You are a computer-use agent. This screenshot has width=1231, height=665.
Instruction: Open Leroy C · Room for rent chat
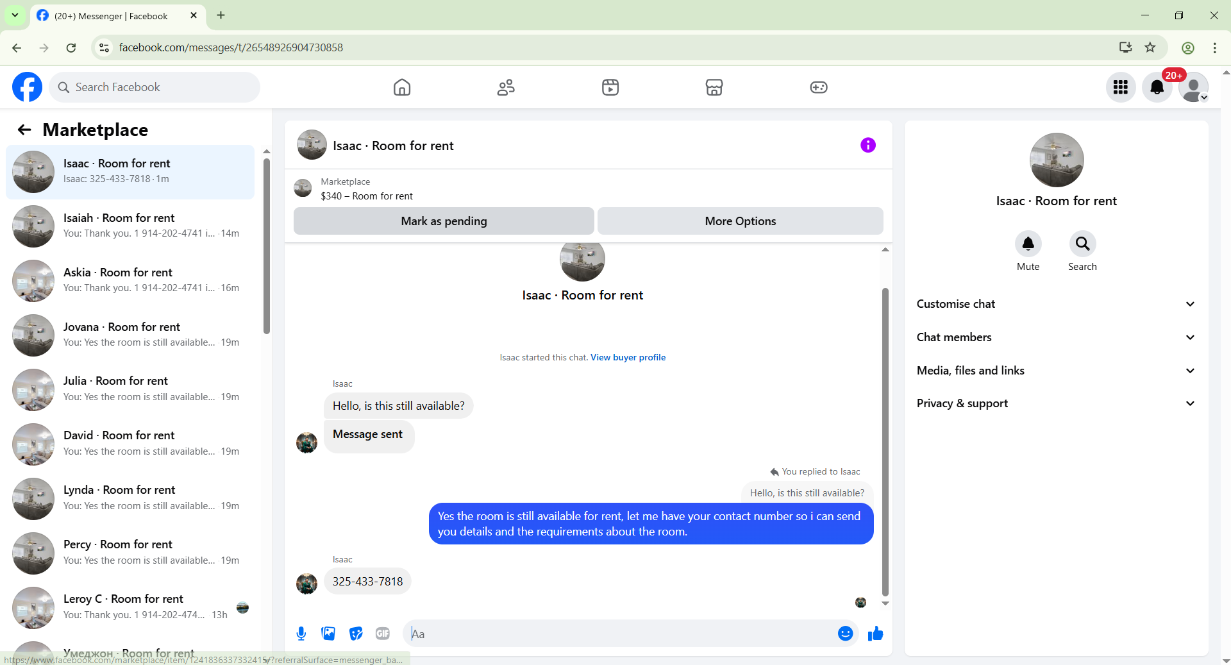pos(130,607)
